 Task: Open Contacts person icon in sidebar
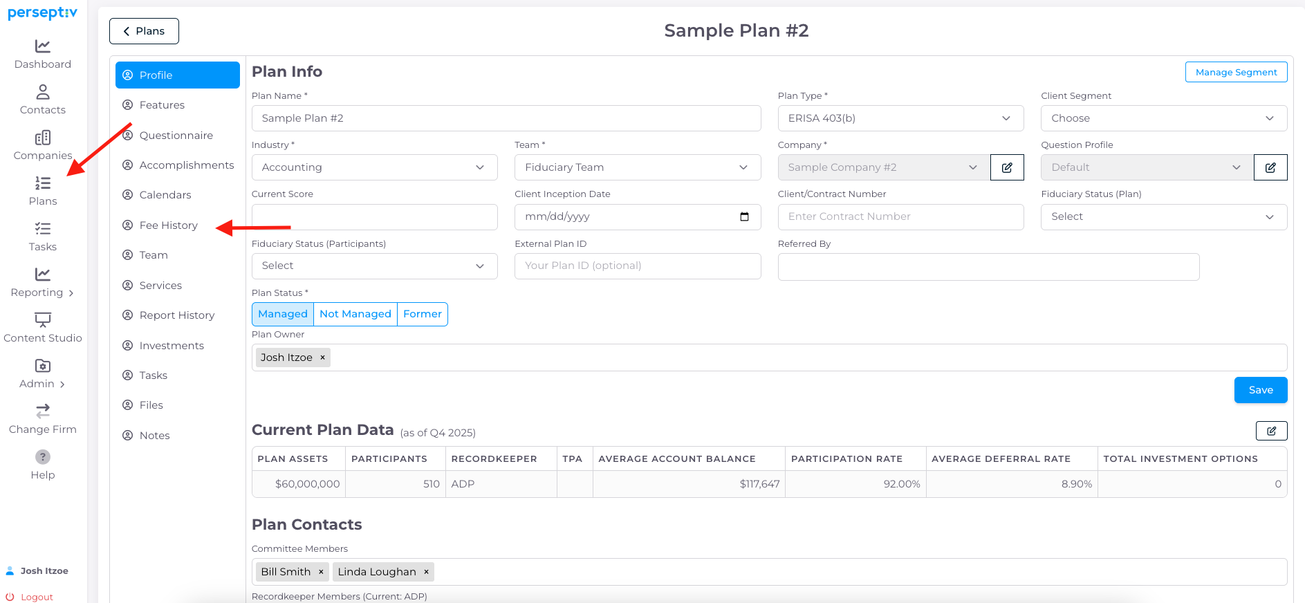point(43,92)
